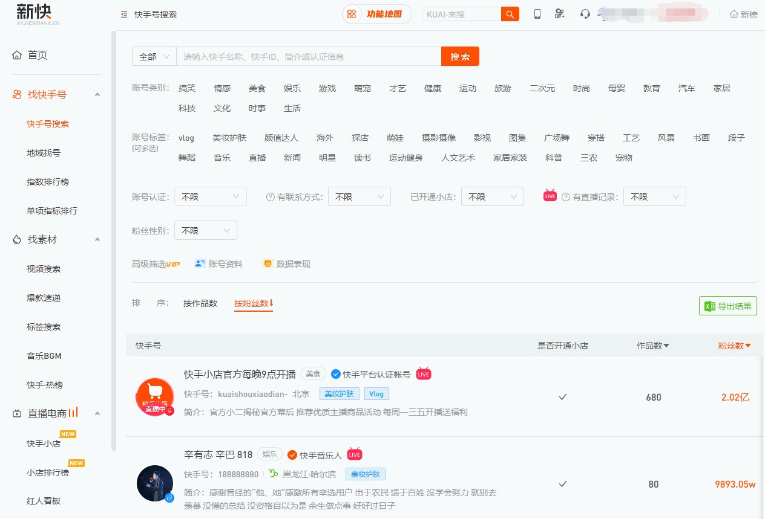The width and height of the screenshot is (765, 519).
Task: Open 红人看板 in sidebar
Action: pyautogui.click(x=44, y=501)
